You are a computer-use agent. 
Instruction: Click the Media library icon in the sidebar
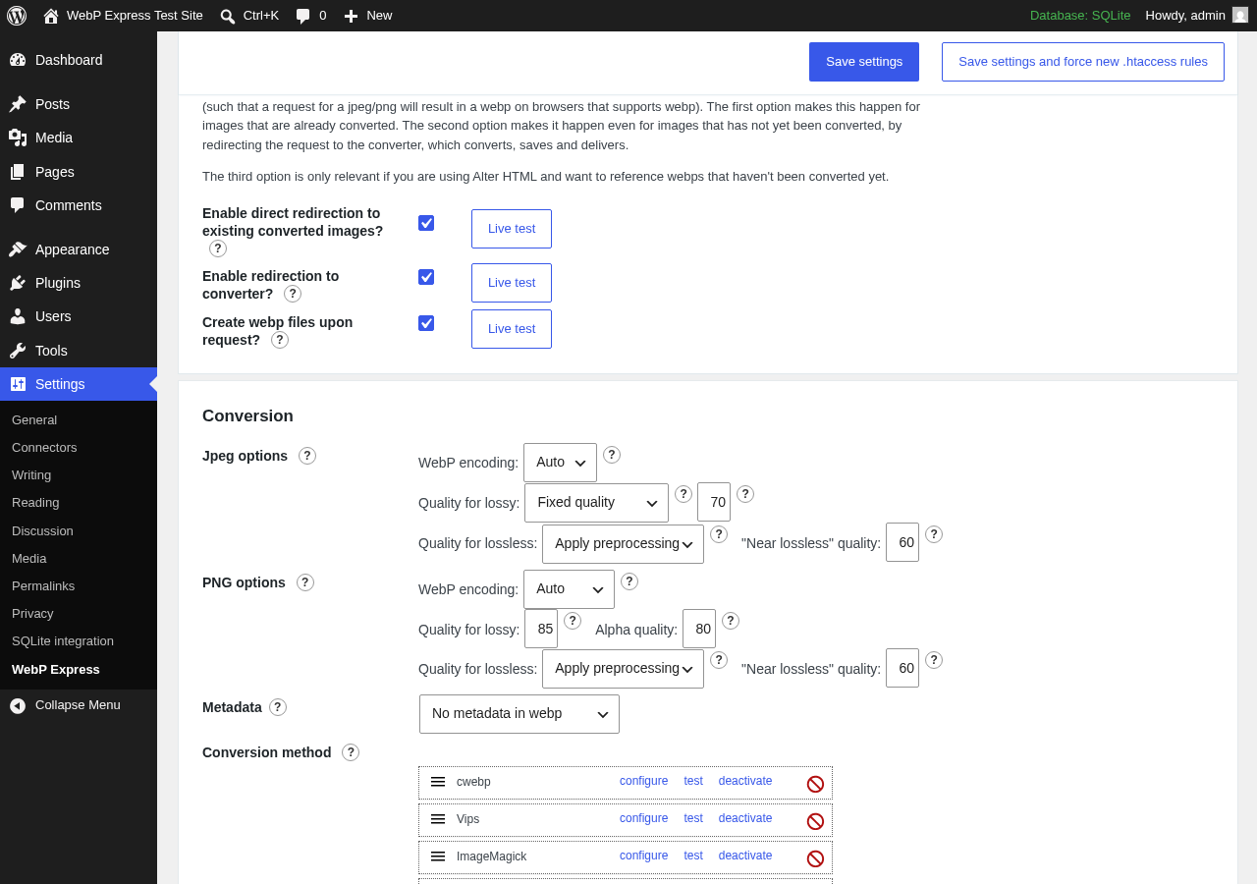(x=18, y=138)
